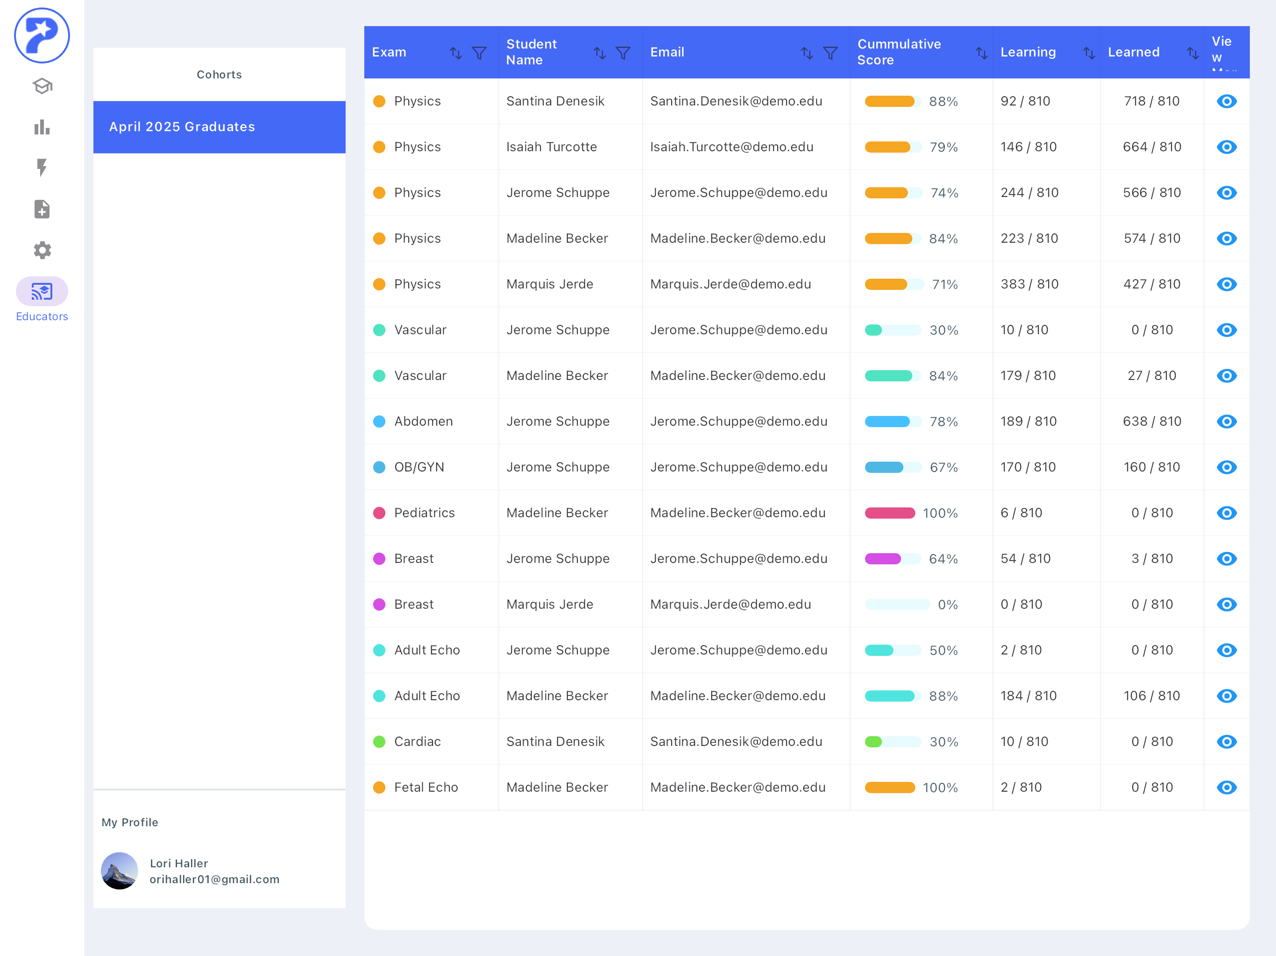Open the Student Name filter funnel

pyautogui.click(x=623, y=52)
